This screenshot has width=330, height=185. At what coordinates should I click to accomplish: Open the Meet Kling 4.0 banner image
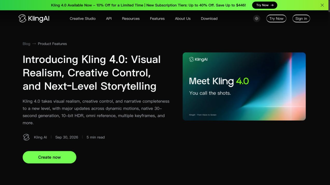(x=244, y=86)
